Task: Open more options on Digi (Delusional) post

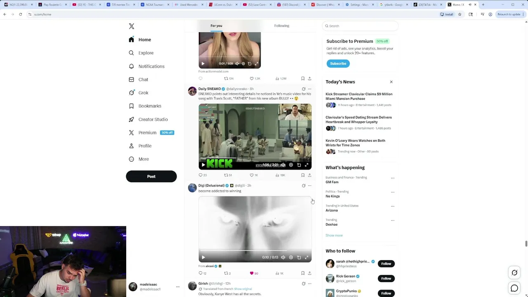Action: click(309, 186)
